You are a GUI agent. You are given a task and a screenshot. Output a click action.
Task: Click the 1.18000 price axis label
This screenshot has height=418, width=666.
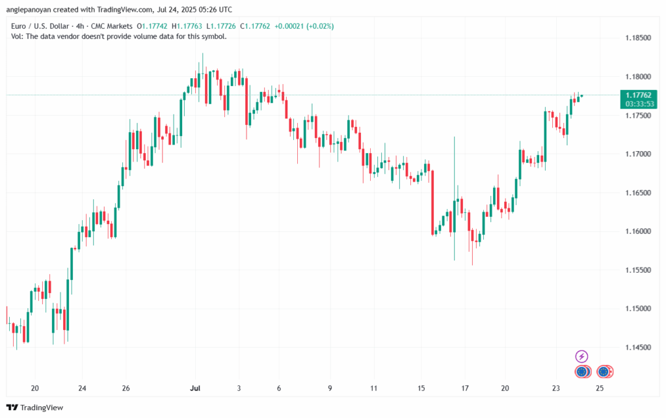(x=638, y=77)
